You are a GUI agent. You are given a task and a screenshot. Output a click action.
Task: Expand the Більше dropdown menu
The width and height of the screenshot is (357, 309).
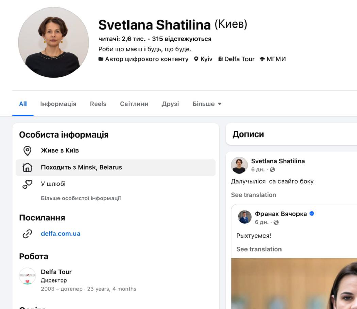207,104
